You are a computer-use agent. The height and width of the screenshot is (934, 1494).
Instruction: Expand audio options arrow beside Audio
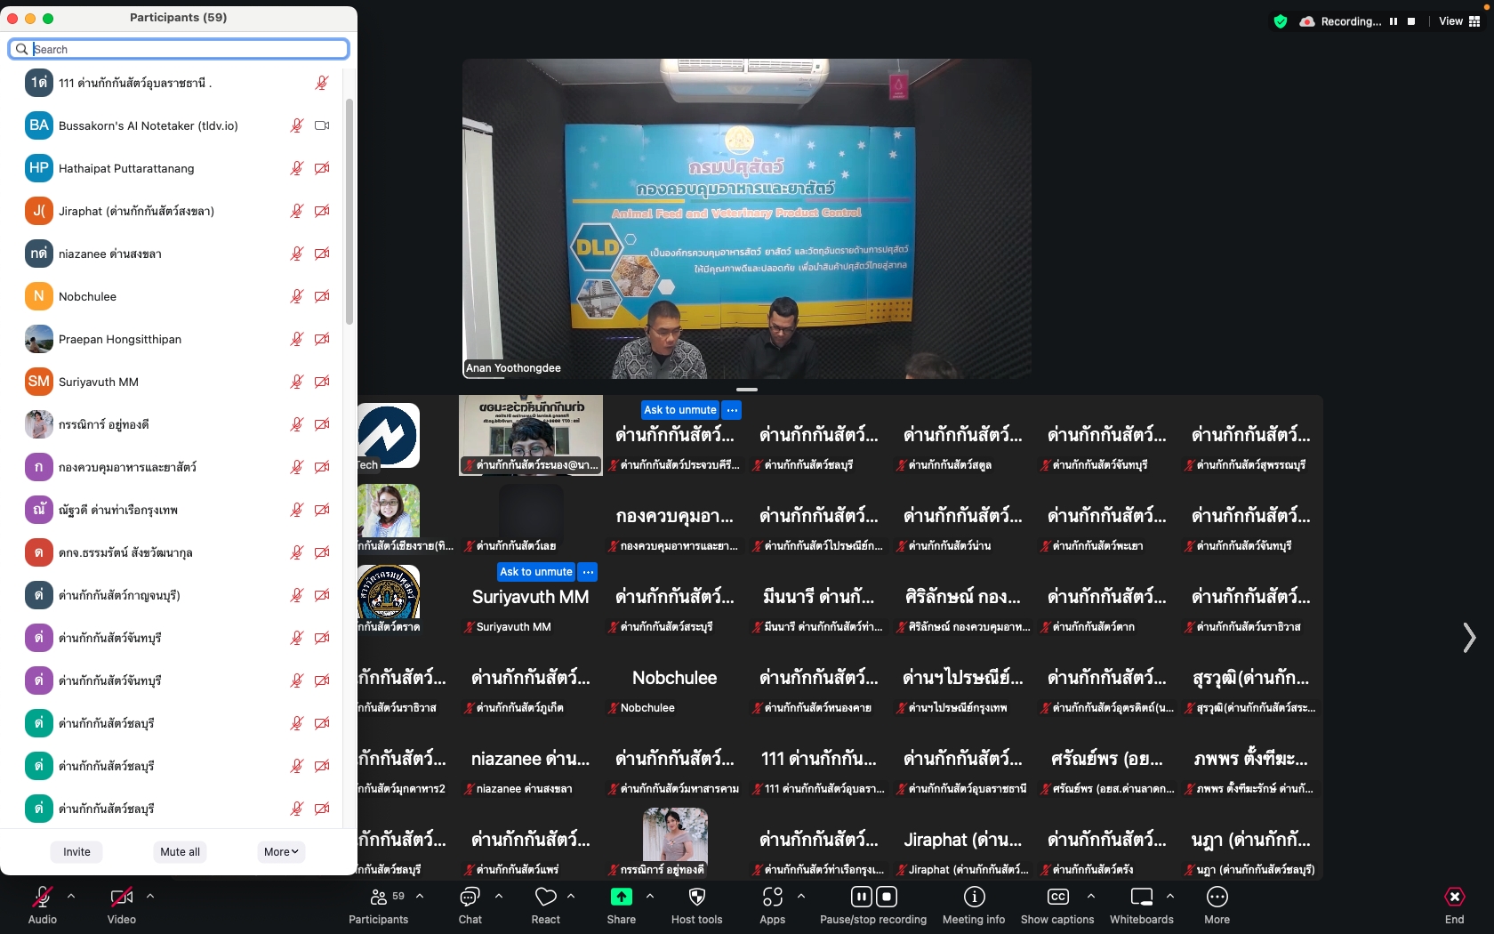tap(71, 896)
